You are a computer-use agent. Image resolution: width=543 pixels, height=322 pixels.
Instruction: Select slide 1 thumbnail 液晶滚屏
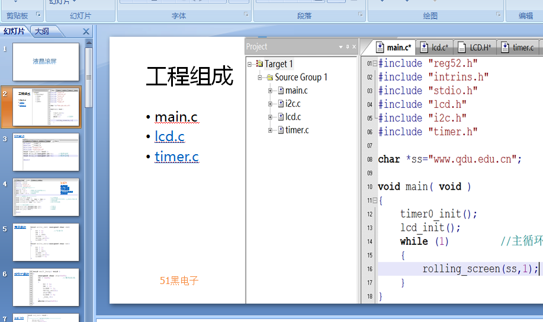point(46,62)
